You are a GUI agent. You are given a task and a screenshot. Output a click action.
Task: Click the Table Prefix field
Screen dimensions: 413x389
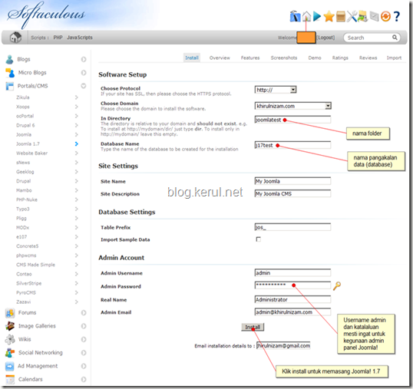coord(292,227)
